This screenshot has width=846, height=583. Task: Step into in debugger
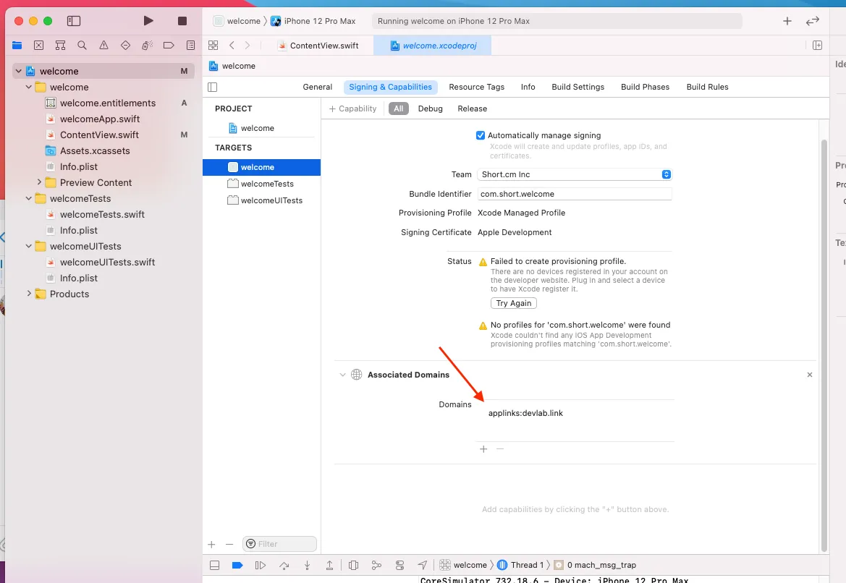(x=307, y=565)
